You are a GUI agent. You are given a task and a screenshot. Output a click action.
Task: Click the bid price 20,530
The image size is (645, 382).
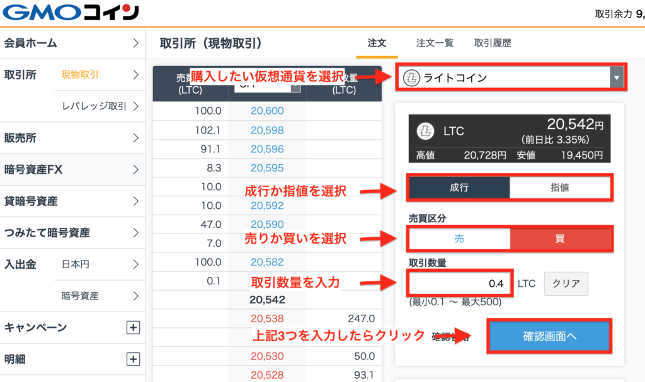267,356
